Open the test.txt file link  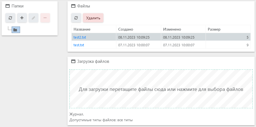pos(79,45)
